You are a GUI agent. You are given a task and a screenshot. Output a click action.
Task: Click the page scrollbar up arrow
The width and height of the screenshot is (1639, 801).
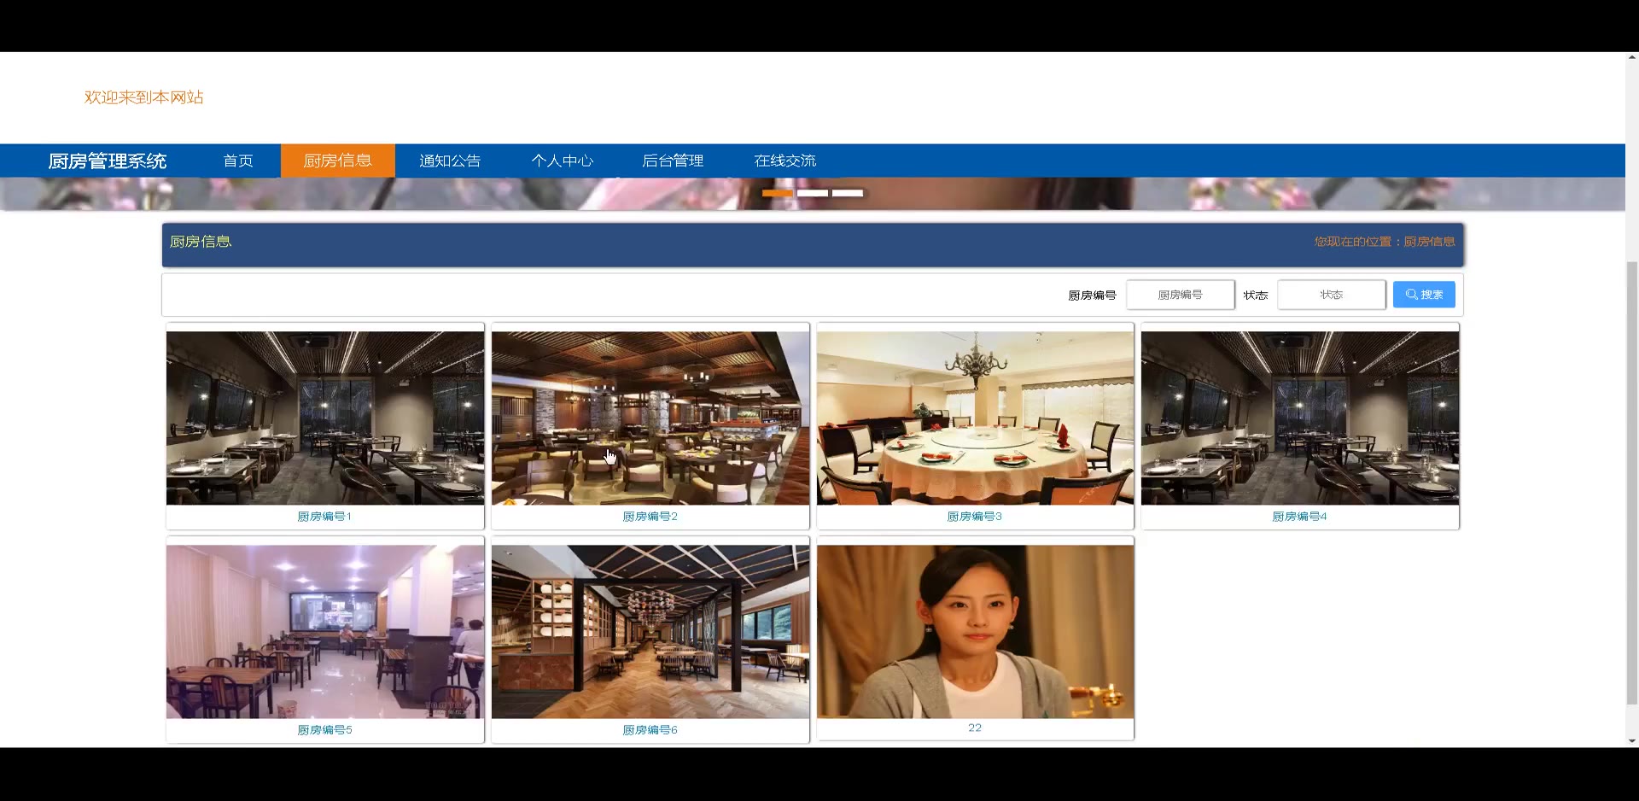tap(1632, 58)
